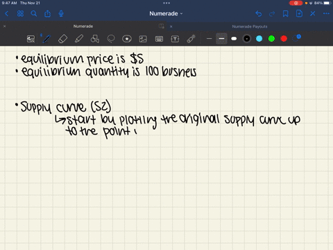The image size is (333, 250).
Task: Close editing toolbar with X icon
Action: click(313, 14)
